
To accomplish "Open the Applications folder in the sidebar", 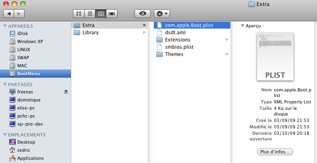I will click(35, 158).
